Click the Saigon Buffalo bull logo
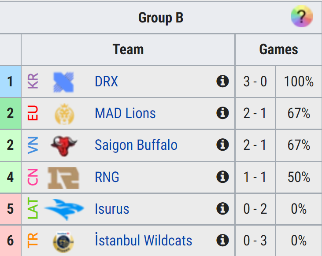This screenshot has height=256, width=322. tap(64, 146)
